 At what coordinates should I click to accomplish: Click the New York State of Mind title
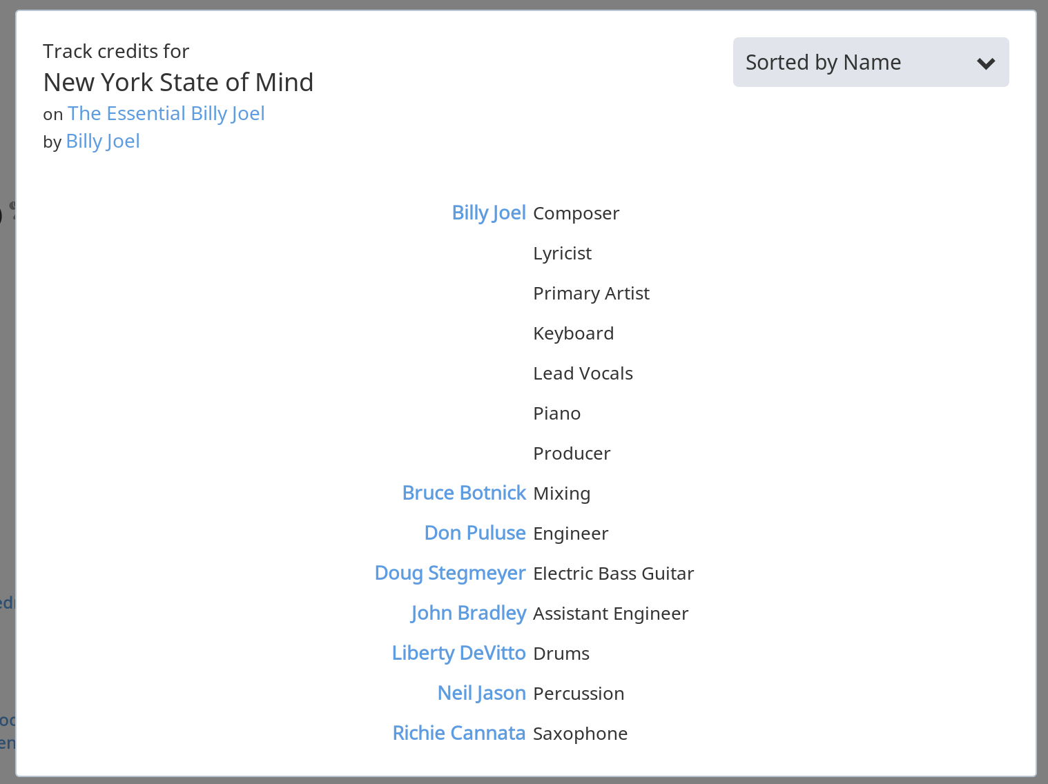point(178,82)
